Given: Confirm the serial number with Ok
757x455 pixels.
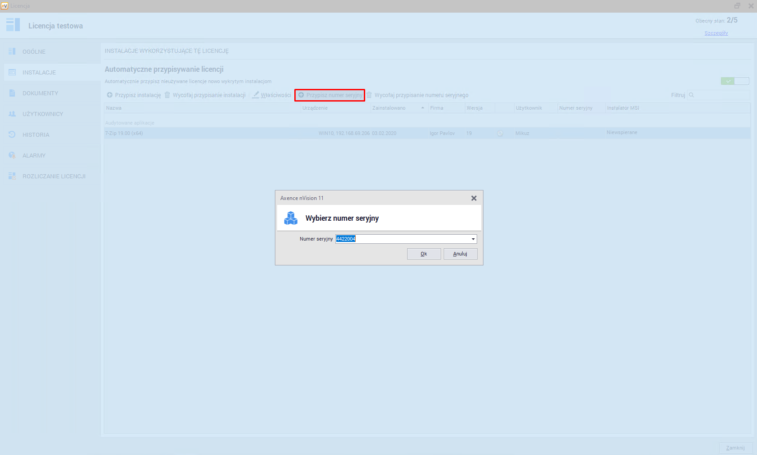Looking at the screenshot, I should pyautogui.click(x=423, y=254).
